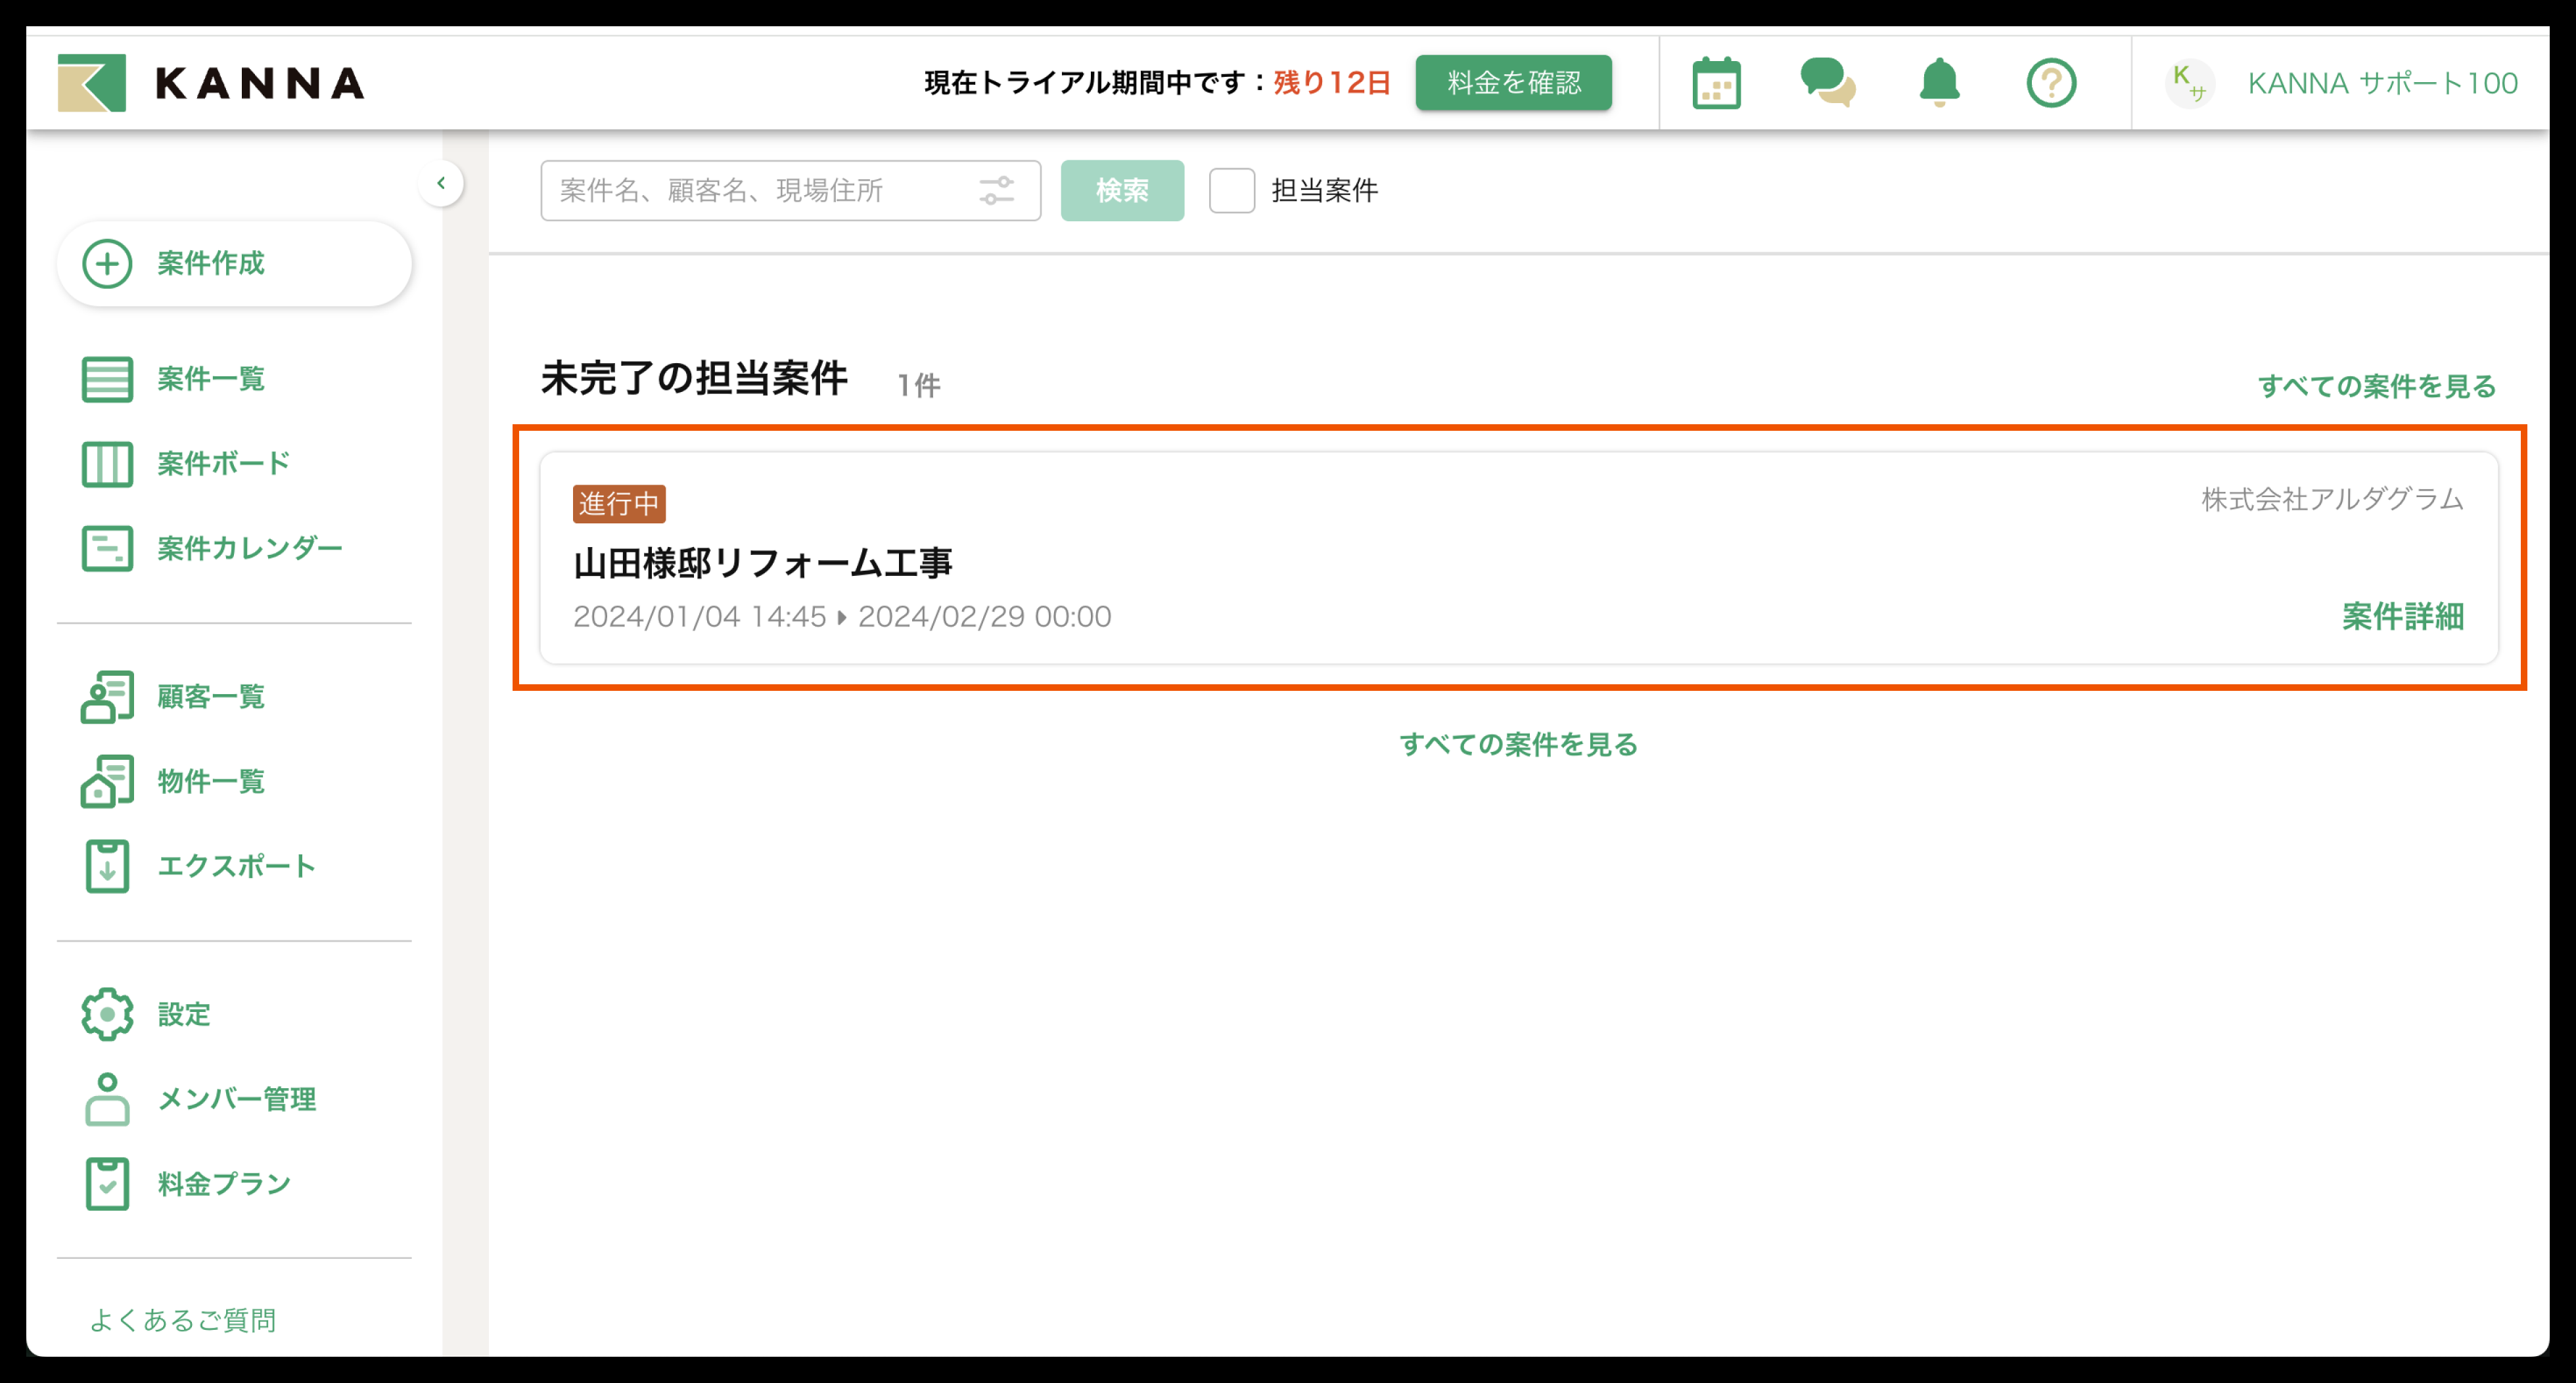Click the エクスポート download icon

pyautogui.click(x=107, y=866)
